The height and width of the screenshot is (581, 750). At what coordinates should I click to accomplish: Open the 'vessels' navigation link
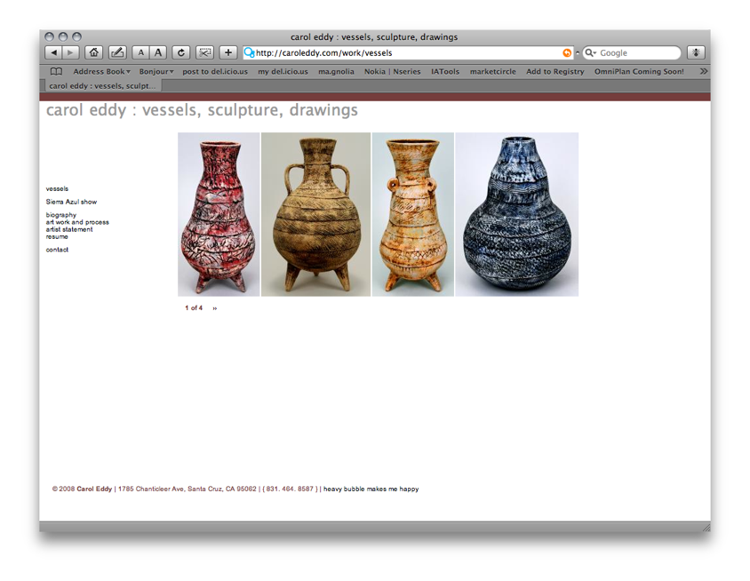[x=57, y=188]
